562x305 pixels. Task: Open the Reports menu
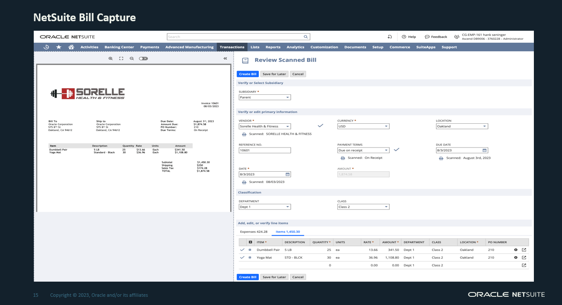click(273, 47)
